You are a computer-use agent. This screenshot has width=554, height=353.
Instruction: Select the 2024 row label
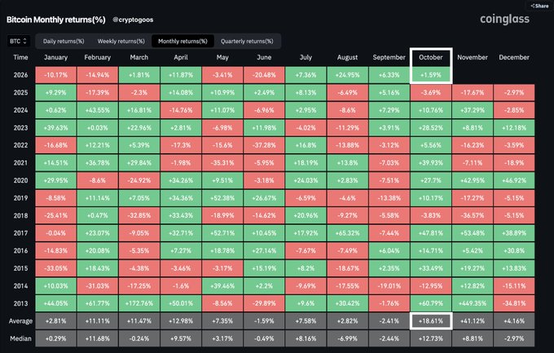[20, 110]
